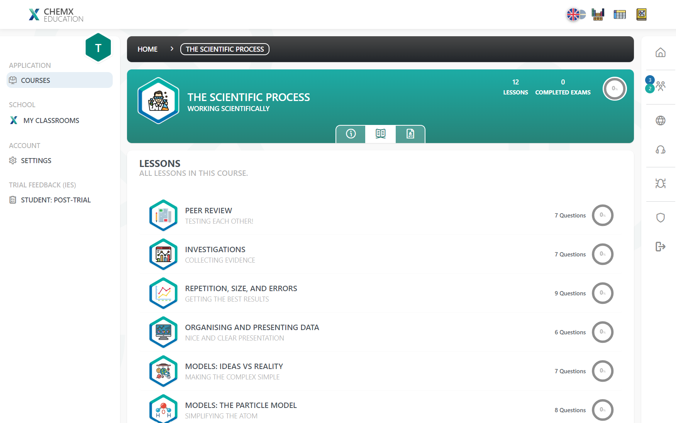
Task: Click the Courses book icon
Action: tap(13, 80)
